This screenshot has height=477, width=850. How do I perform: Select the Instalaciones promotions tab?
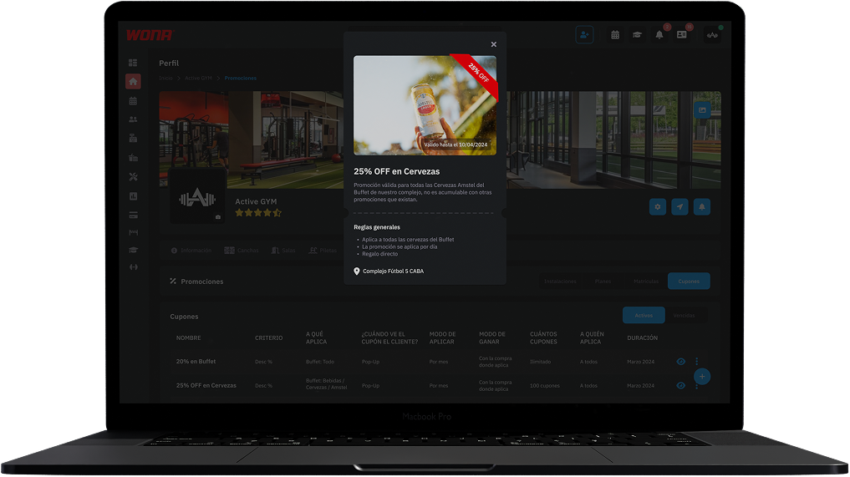560,282
